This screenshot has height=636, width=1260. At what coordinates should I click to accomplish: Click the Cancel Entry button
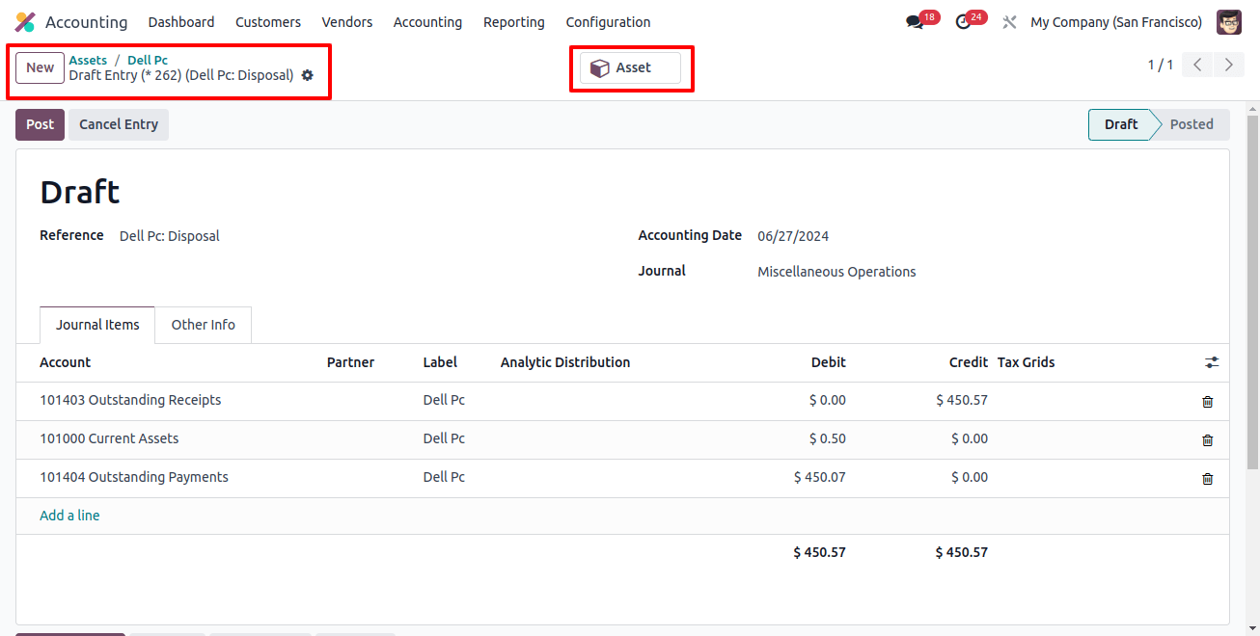119,124
